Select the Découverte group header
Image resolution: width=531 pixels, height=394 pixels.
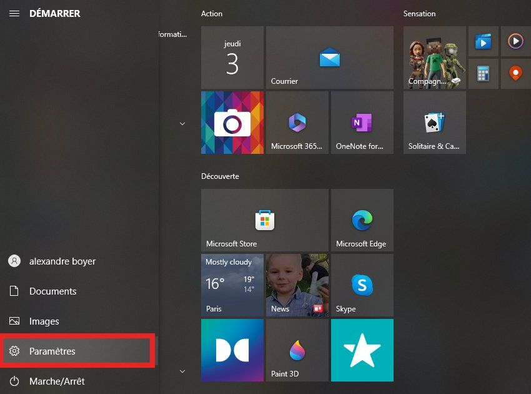(x=220, y=176)
